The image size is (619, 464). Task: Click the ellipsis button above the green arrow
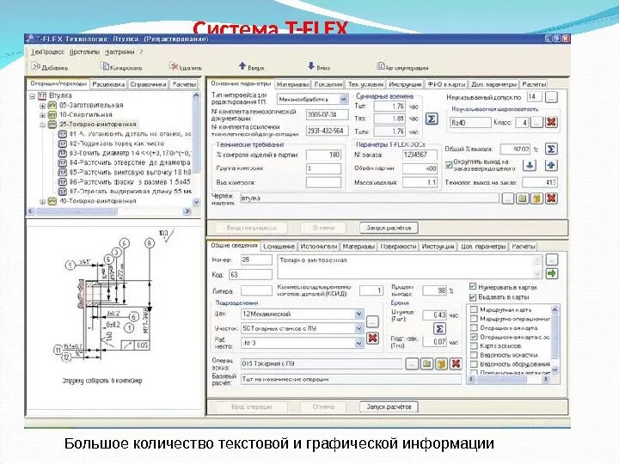click(x=551, y=259)
